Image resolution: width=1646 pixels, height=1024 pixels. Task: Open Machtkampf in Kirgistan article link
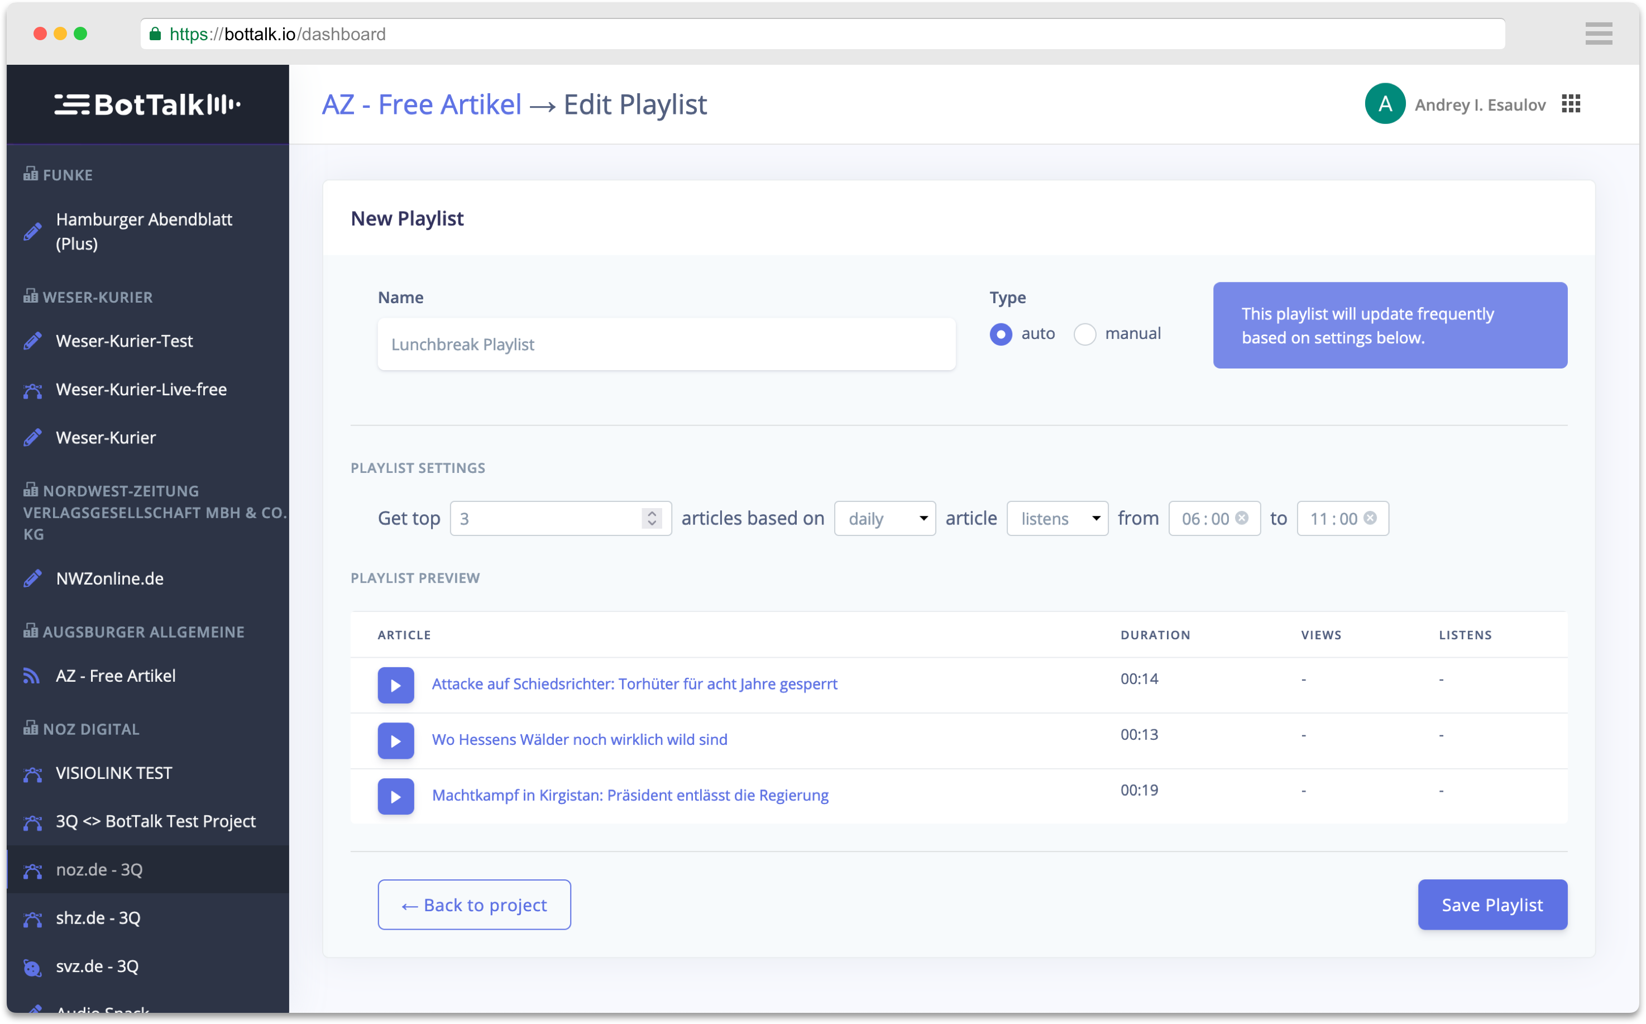click(x=630, y=795)
